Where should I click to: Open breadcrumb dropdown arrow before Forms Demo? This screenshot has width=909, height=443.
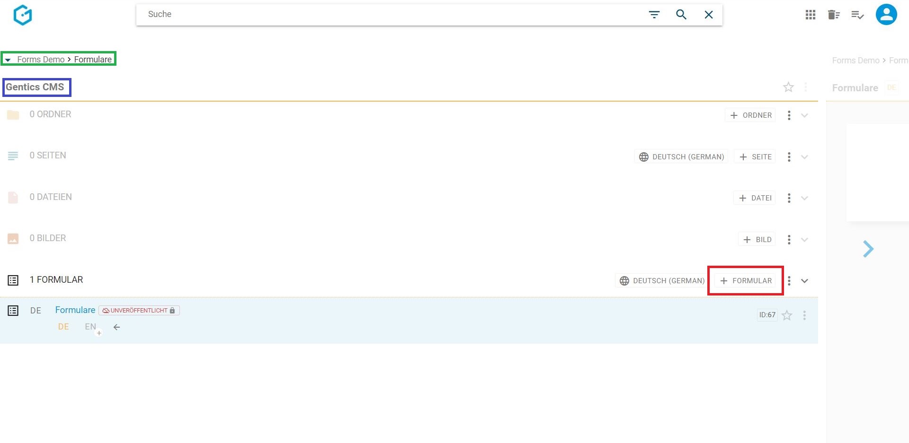[x=8, y=60]
